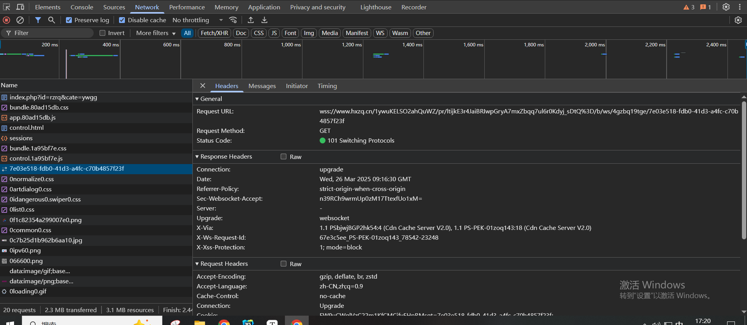Stop recording network log
747x325 pixels.
(7, 20)
